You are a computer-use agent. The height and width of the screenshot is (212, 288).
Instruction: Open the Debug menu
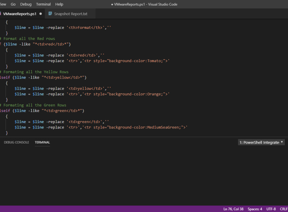(x=26, y=4)
